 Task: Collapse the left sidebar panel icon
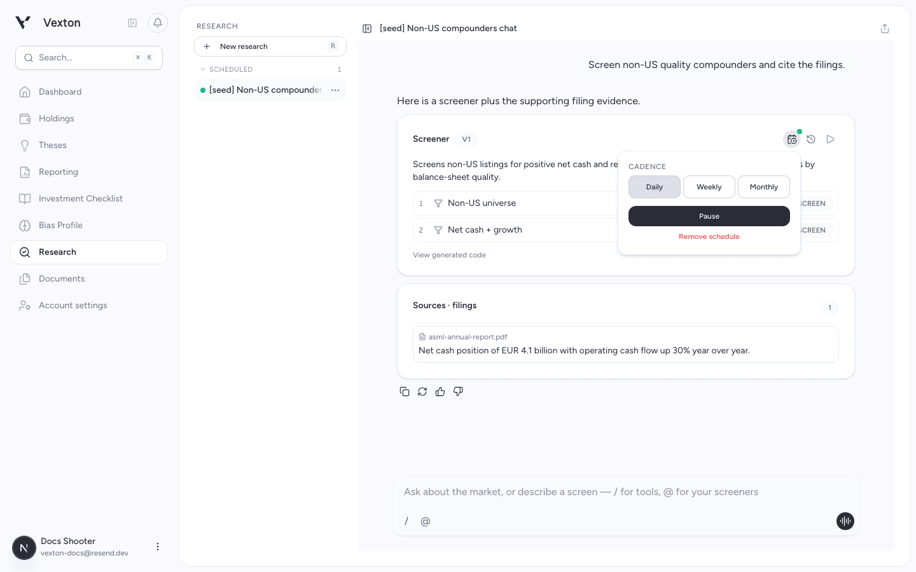coord(132,23)
